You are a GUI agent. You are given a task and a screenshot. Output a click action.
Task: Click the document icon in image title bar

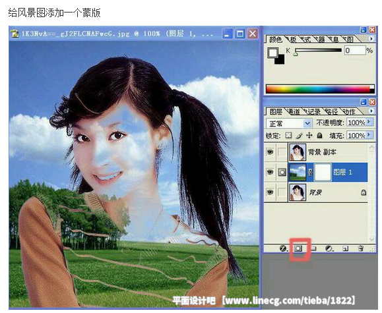coord(15,34)
